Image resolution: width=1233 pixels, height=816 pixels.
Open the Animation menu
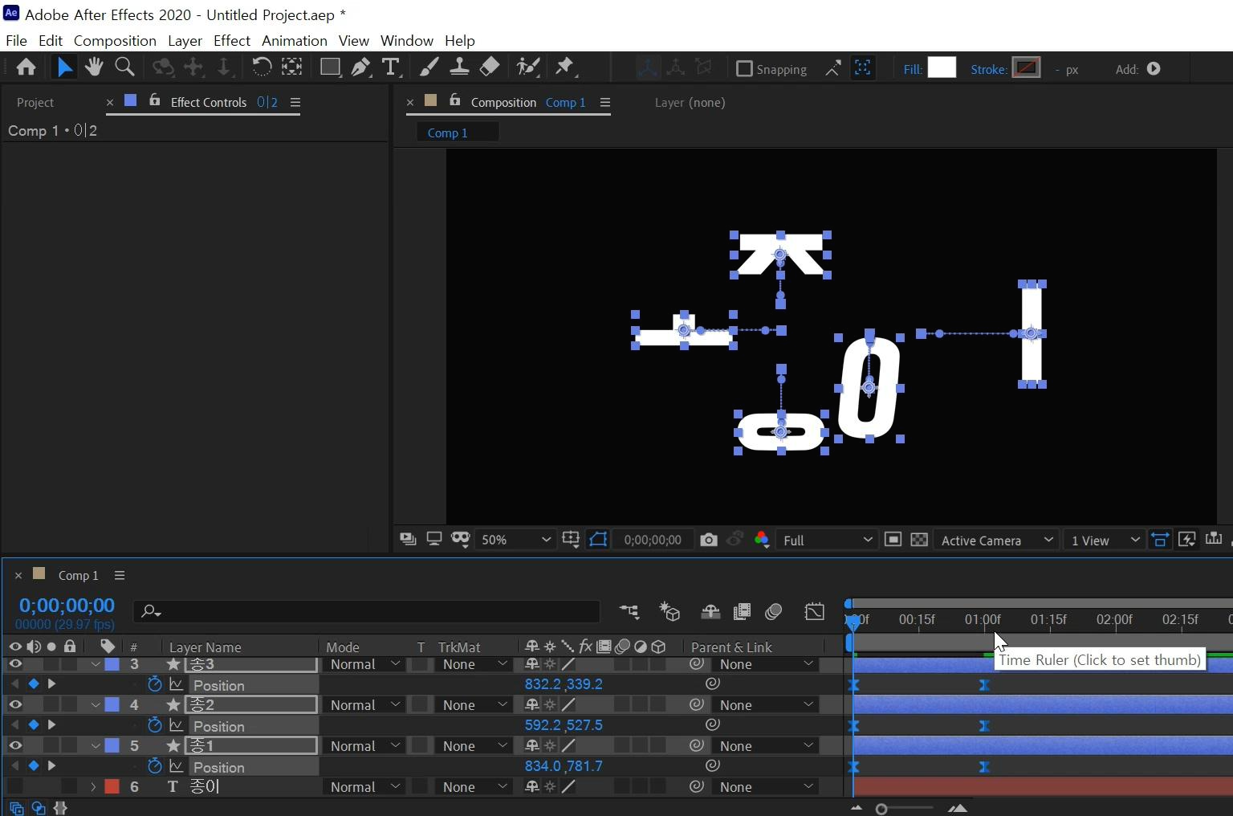point(295,40)
